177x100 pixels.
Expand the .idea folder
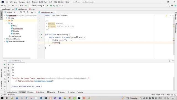pos(7,18)
